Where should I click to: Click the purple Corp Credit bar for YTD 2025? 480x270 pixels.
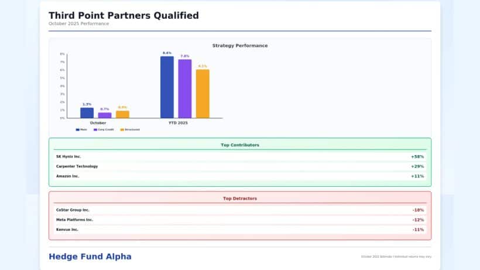coord(185,89)
